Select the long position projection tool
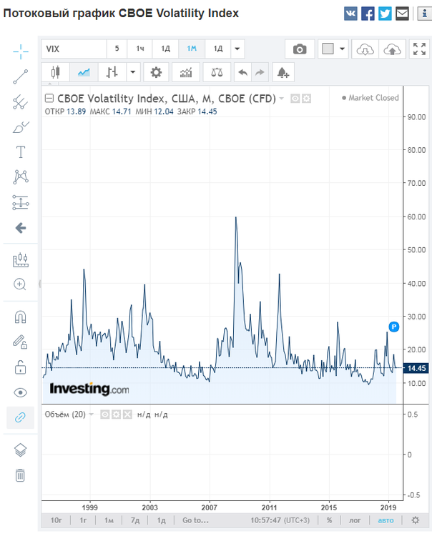 21,202
